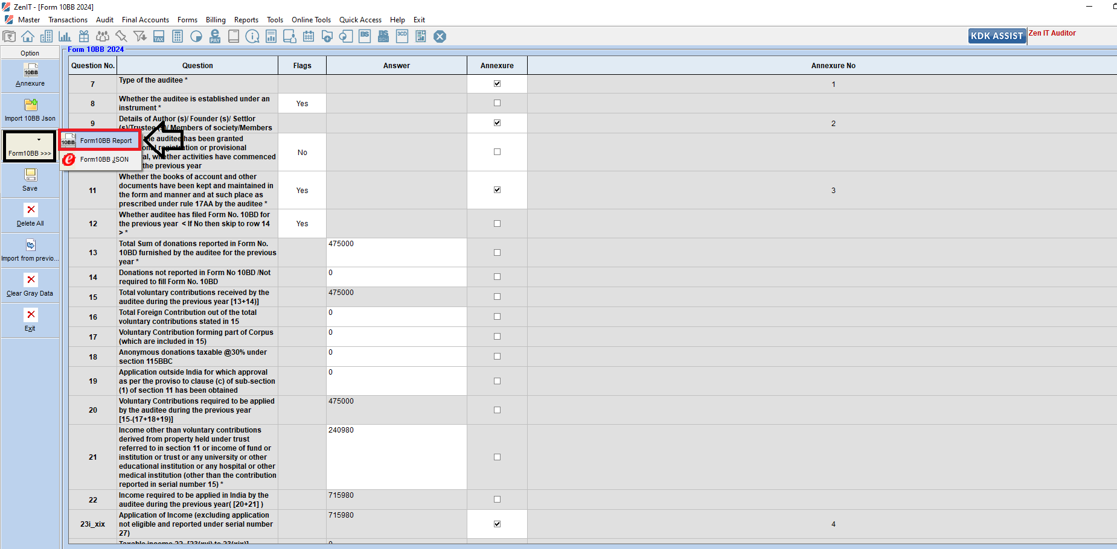
Task: Open the Master menu
Action: tap(29, 20)
